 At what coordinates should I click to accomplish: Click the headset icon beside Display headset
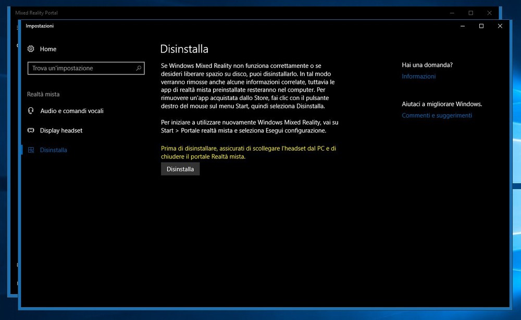31,130
